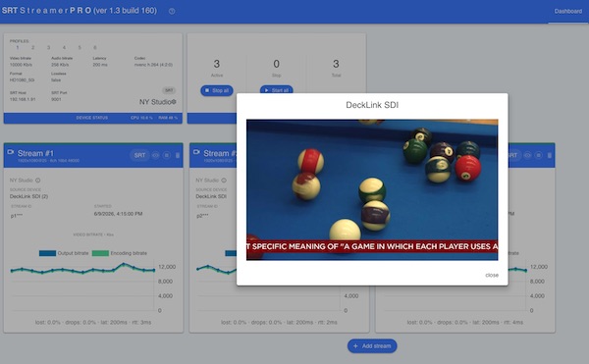
Task: Delete Stream #1 with the trash icon
Action: point(178,155)
